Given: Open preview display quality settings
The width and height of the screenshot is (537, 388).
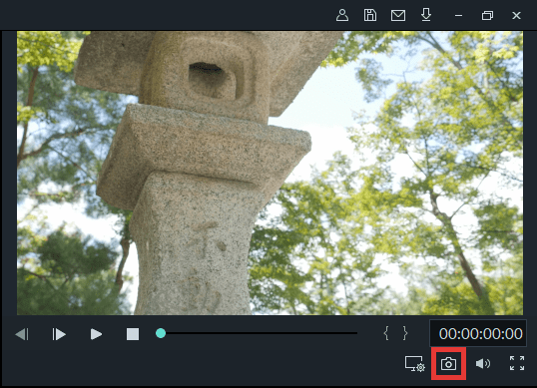Looking at the screenshot, I should tap(415, 364).
